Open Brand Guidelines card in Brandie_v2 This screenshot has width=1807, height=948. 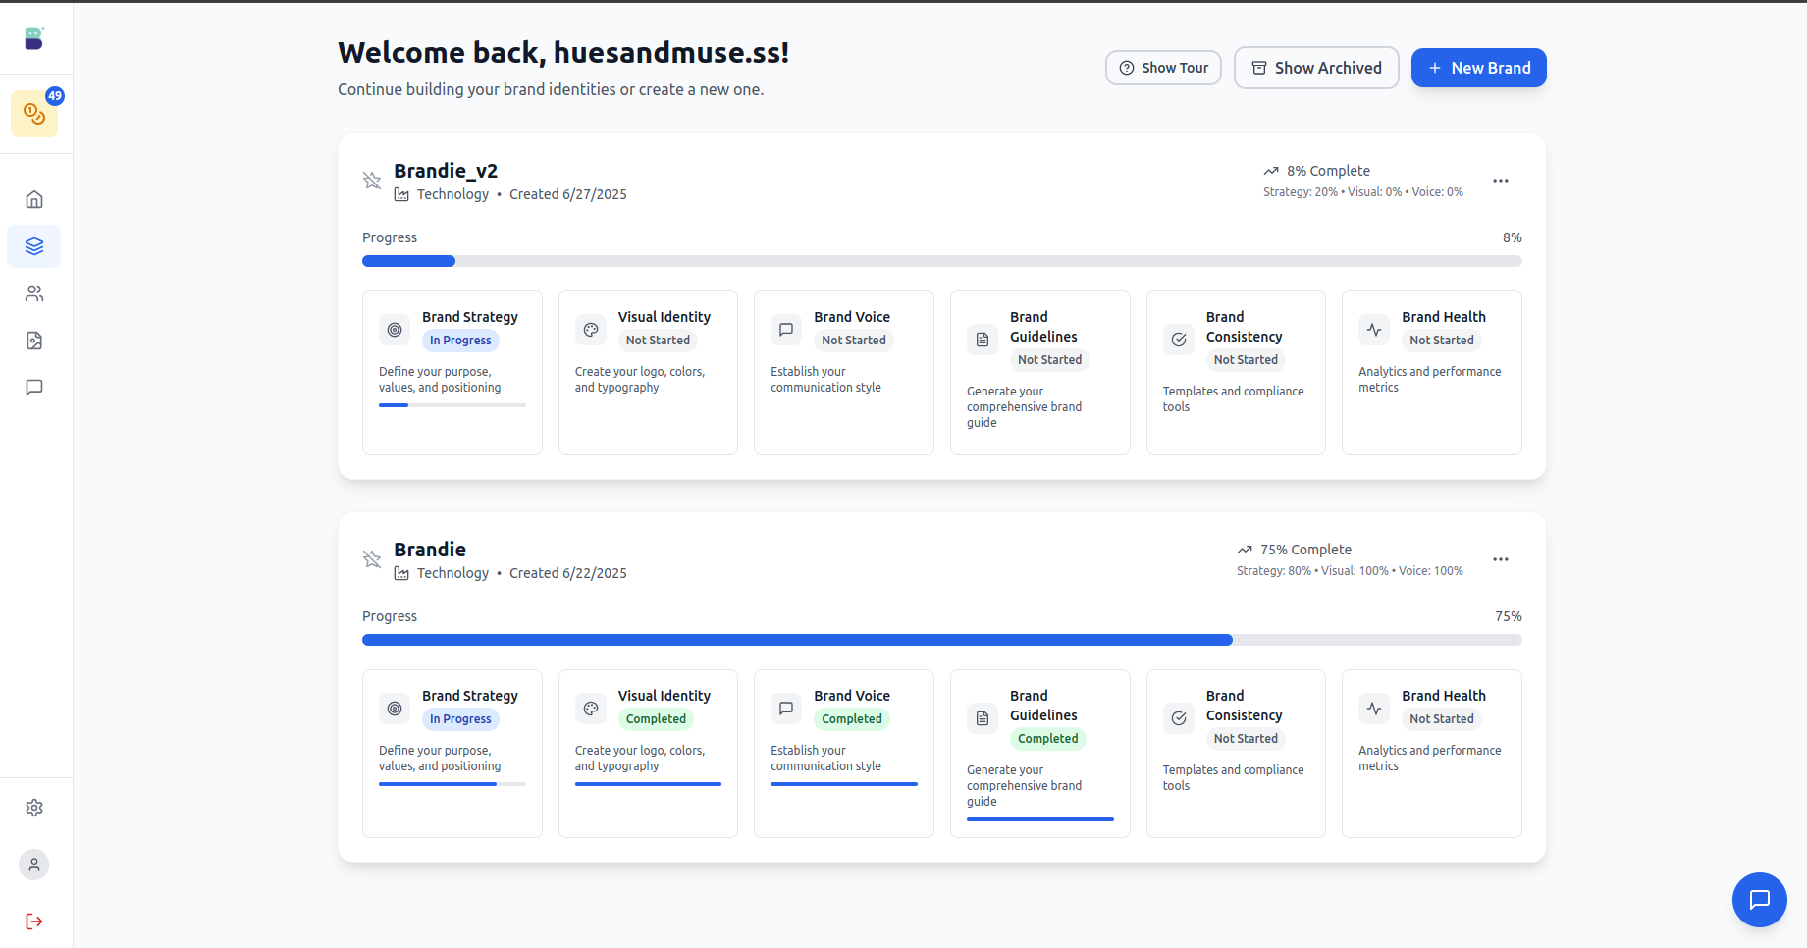click(x=1040, y=373)
